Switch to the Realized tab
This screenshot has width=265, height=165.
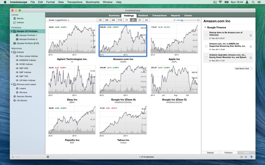[x=143, y=16]
